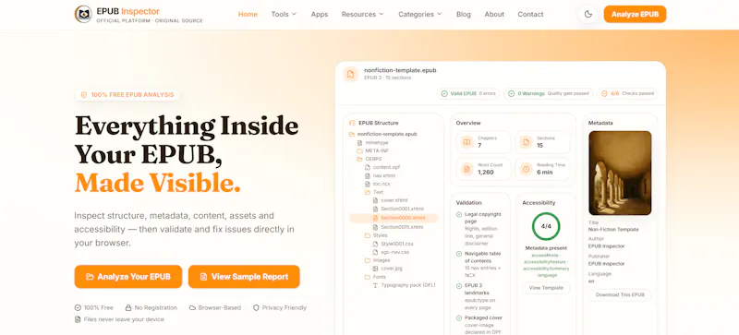The width and height of the screenshot is (739, 335).
Task: Click the check icon beside EPUB 3 landmarks
Action: (x=459, y=286)
